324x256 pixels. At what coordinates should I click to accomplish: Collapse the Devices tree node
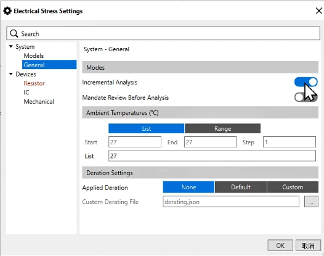click(x=11, y=74)
